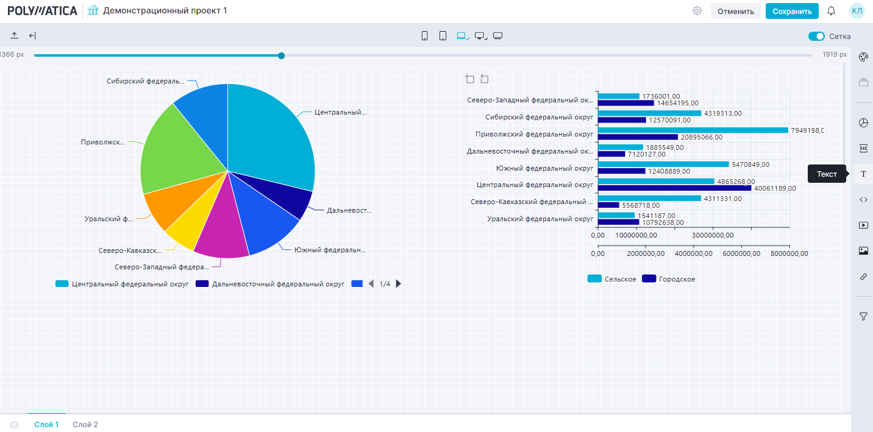Go to next pie legend page

coord(399,284)
